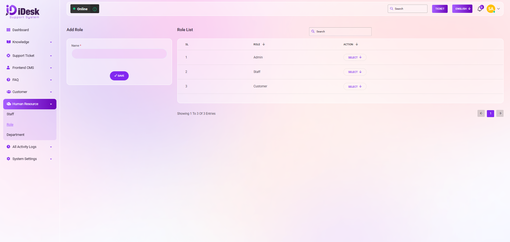Open SELECT dropdown for Admin role
The image size is (510, 242).
click(x=355, y=57)
